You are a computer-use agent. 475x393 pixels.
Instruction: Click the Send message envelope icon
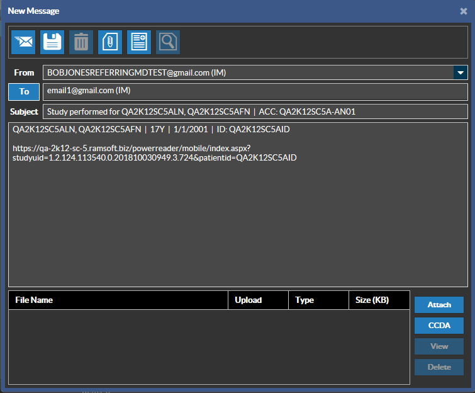click(24, 42)
